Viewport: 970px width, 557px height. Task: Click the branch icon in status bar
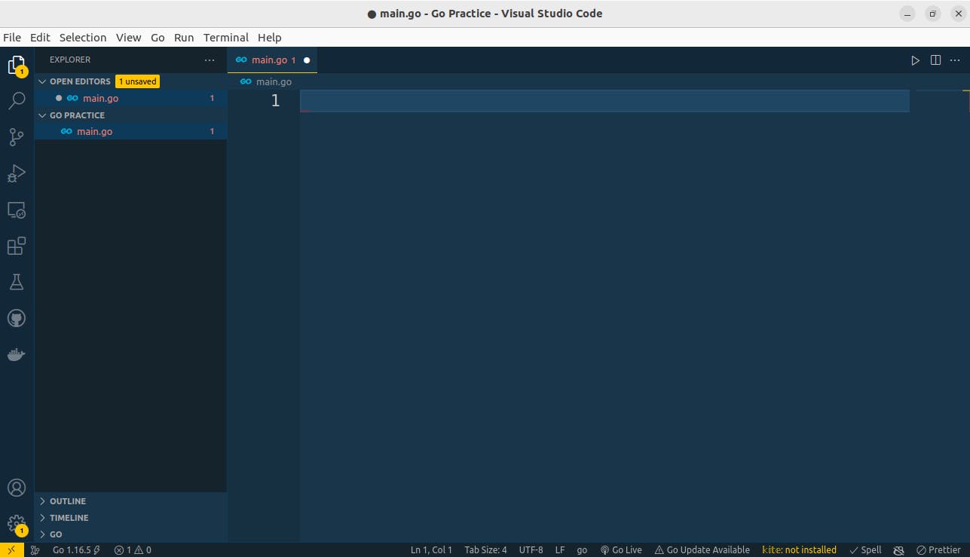pos(35,550)
